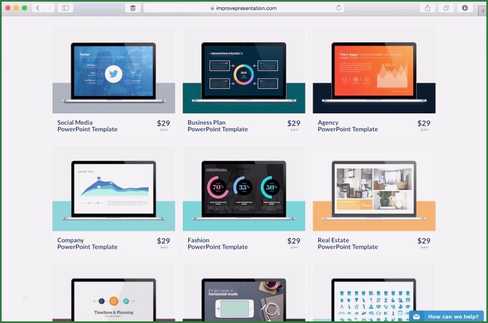The height and width of the screenshot is (323, 488).
Task: Click the green full-screen window button
Action: tap(24, 8)
